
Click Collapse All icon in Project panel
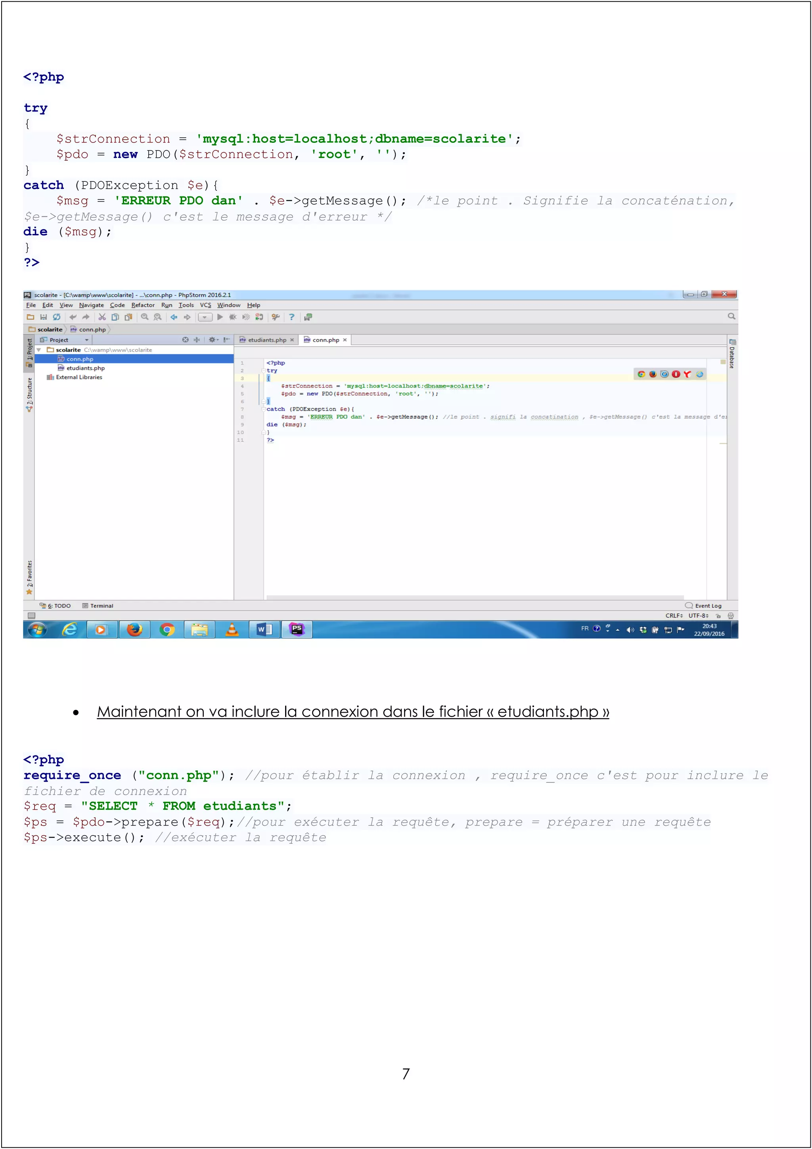tap(197, 340)
